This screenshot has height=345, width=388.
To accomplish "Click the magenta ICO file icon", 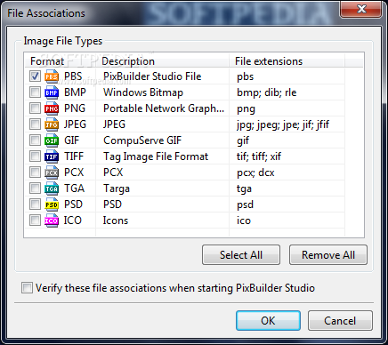I will click(x=52, y=221).
